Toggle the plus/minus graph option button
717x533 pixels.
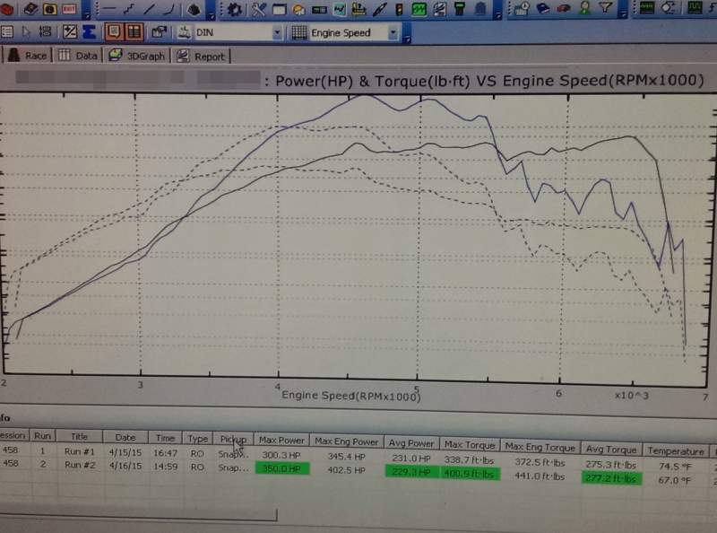pos(70,32)
